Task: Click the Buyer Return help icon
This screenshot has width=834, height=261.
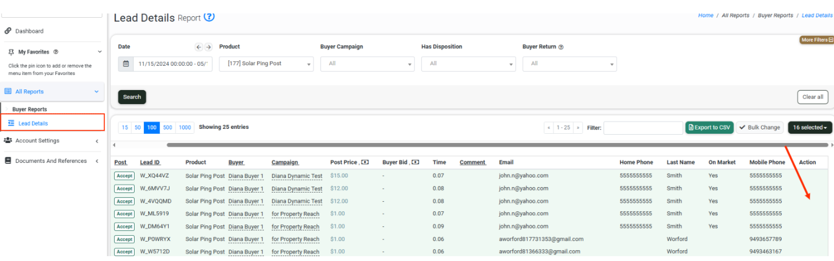Action: [x=561, y=47]
